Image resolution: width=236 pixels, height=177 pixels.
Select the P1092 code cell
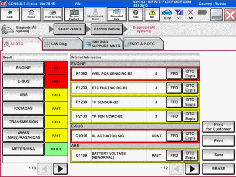pyautogui.click(x=81, y=74)
